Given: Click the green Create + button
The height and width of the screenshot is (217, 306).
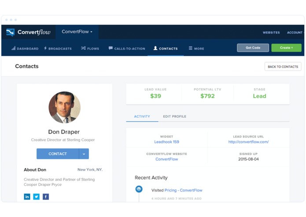Looking at the screenshot, I should coord(286,48).
